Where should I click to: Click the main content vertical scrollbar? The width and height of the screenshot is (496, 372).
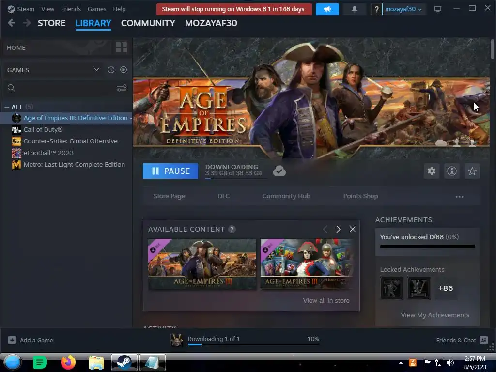point(493,49)
